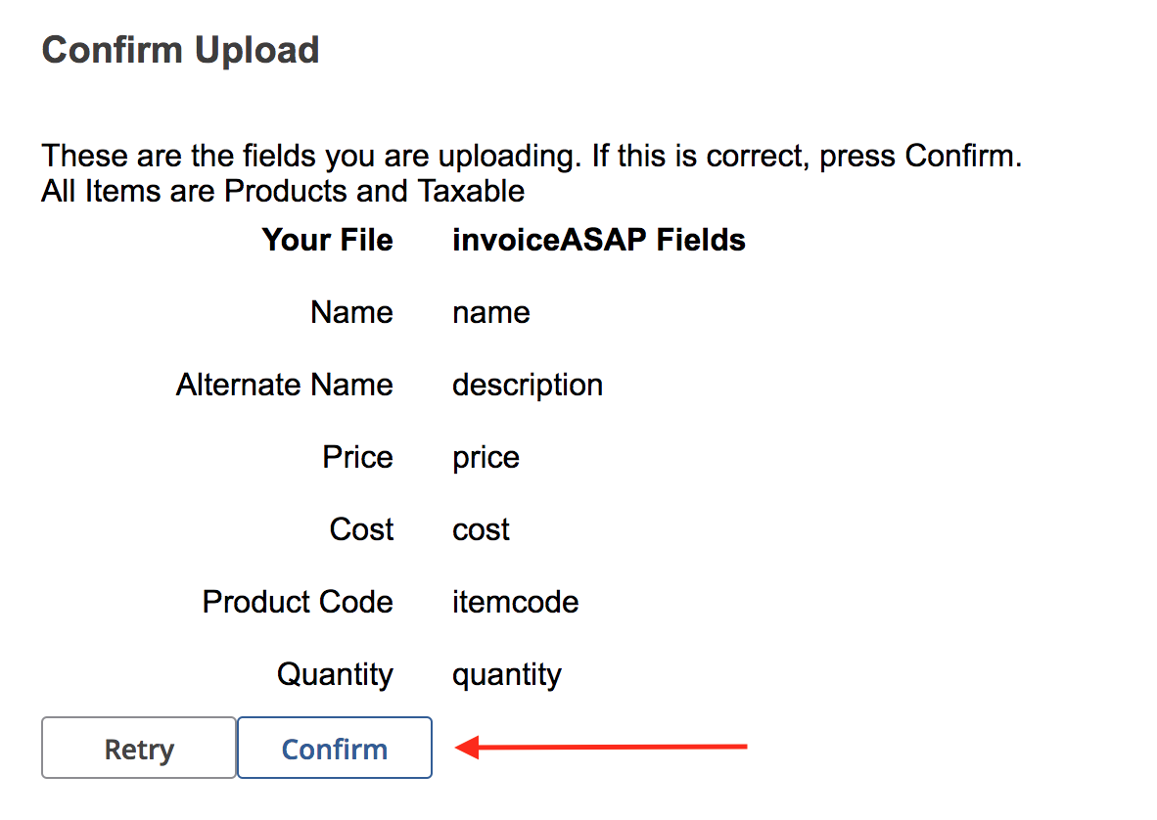Click the 'press Confirm' instruction sentence
1157x820 pixels.
tap(531, 157)
